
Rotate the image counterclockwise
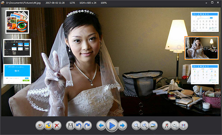(x=79, y=125)
